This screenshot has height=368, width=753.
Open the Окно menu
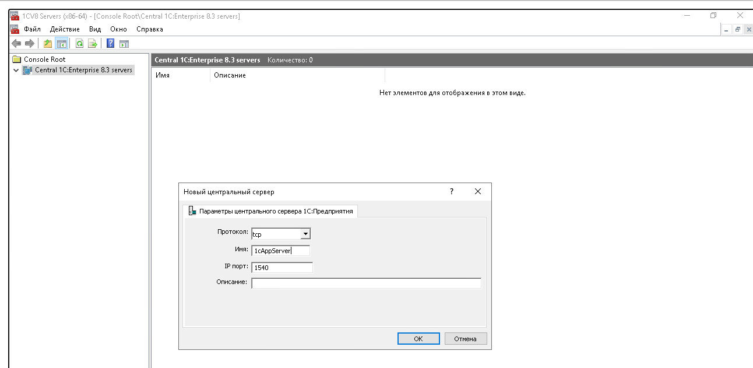[x=118, y=29]
